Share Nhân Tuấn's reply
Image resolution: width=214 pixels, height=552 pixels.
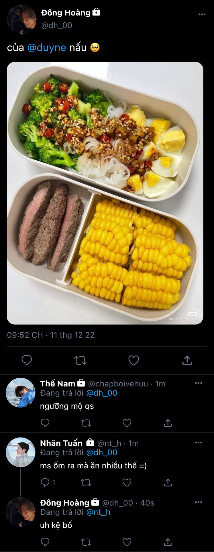168,482
